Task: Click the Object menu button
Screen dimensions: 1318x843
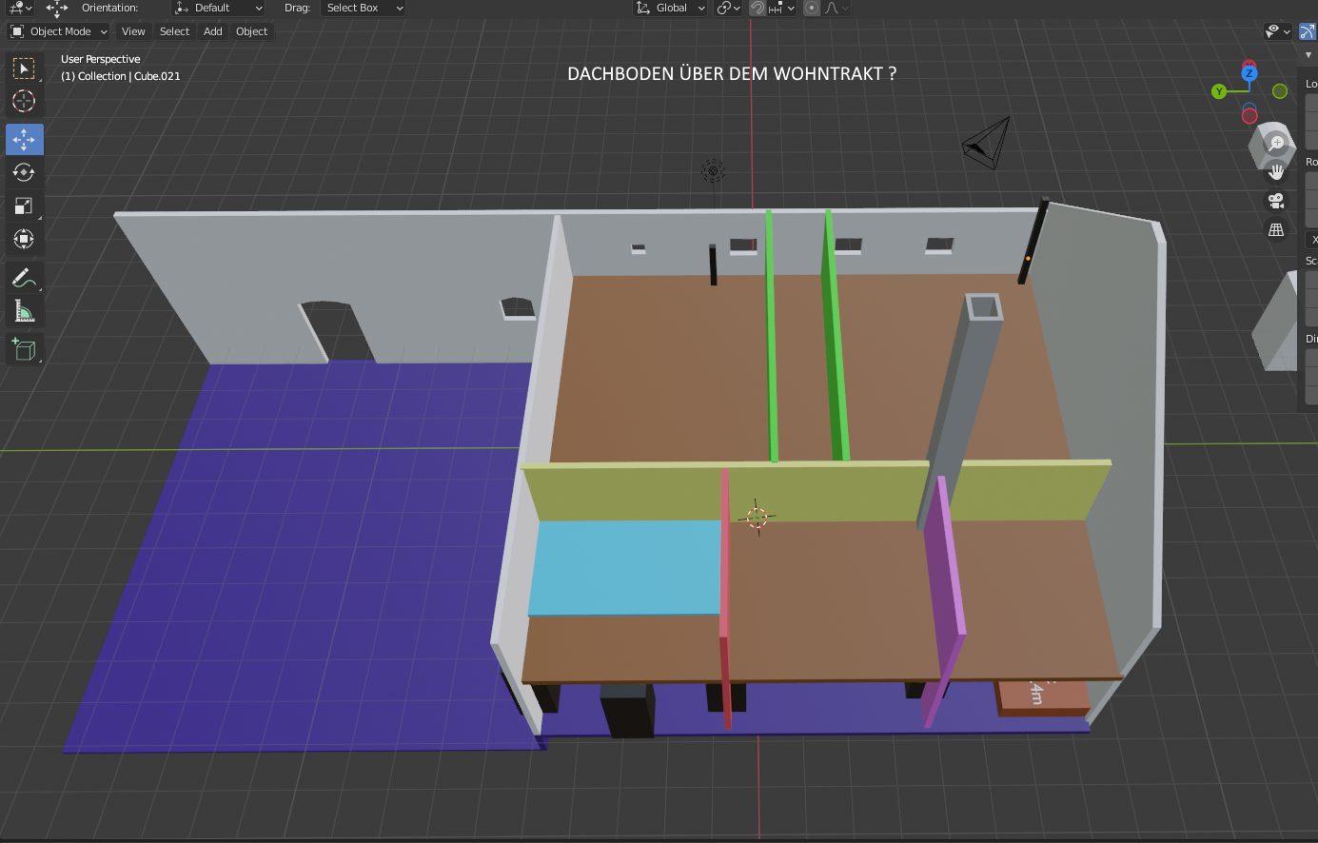Action: (251, 31)
